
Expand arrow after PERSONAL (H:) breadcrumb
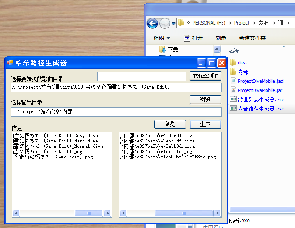(x=230, y=23)
